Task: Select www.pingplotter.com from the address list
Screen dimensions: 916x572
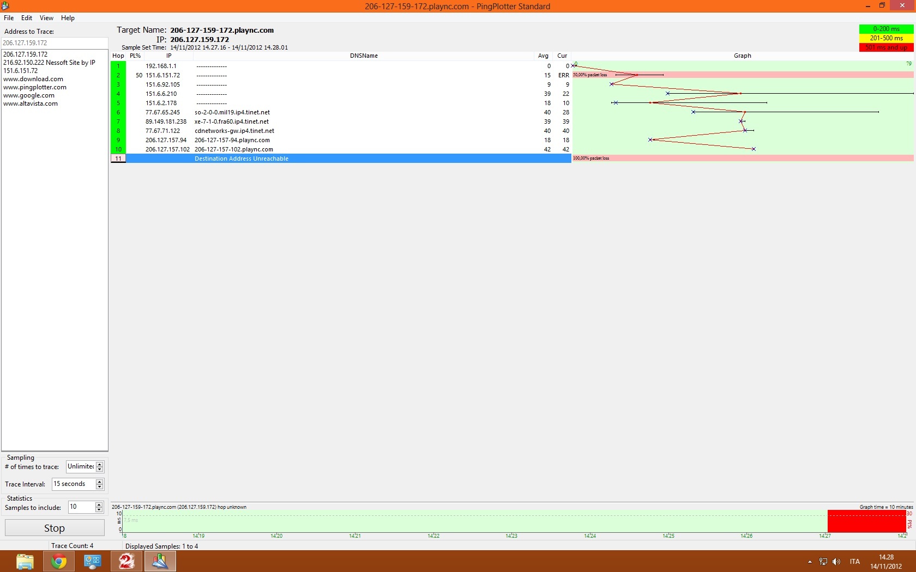Action: pos(35,87)
